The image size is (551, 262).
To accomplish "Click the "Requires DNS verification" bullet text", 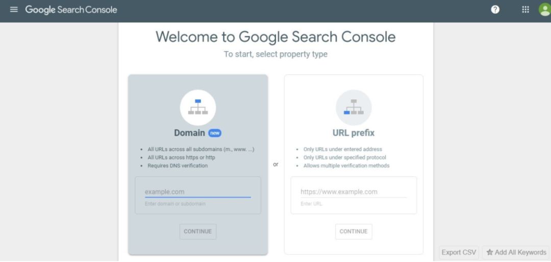I will point(178,166).
